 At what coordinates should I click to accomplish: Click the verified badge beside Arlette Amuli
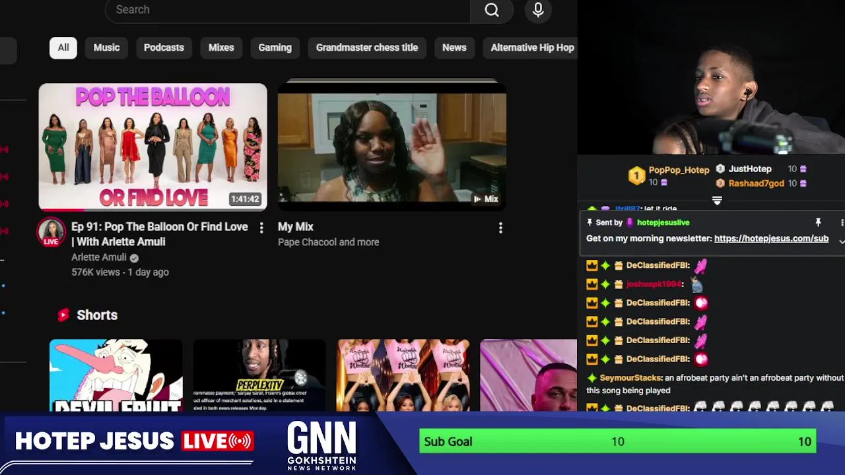click(134, 258)
